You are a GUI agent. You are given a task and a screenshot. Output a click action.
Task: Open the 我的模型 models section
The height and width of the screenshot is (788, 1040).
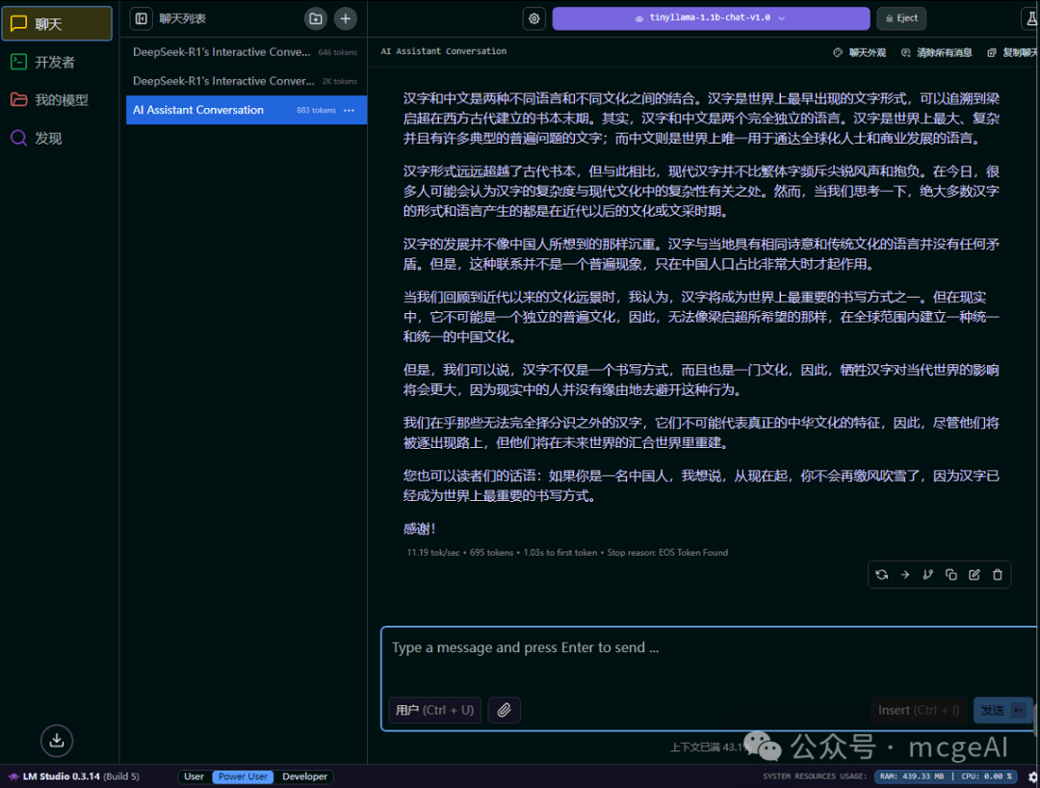point(45,100)
